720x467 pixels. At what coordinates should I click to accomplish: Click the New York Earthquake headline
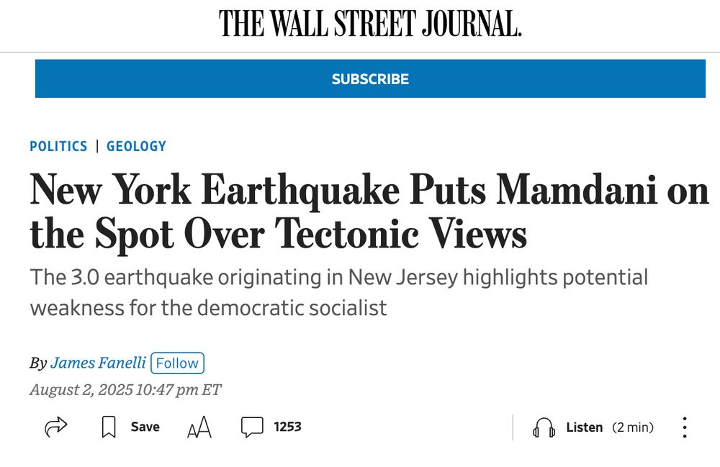tap(370, 211)
